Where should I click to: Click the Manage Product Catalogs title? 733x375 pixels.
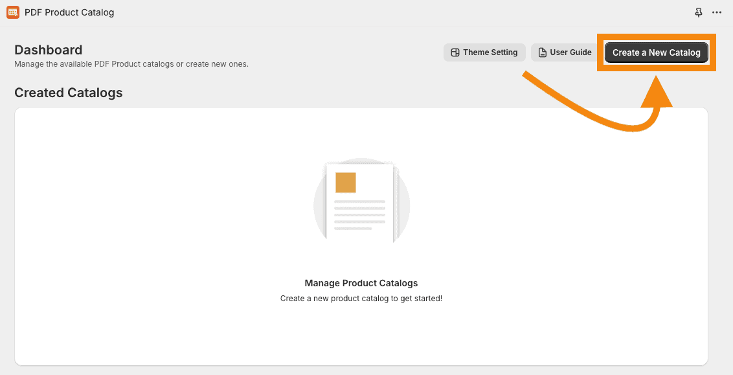[361, 283]
